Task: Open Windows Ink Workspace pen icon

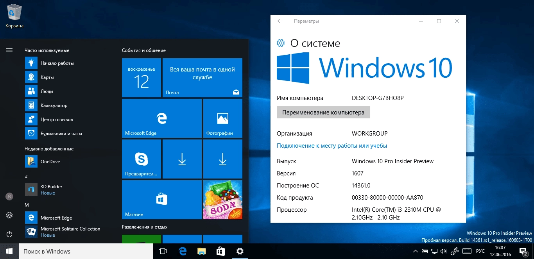Action: pos(455,251)
